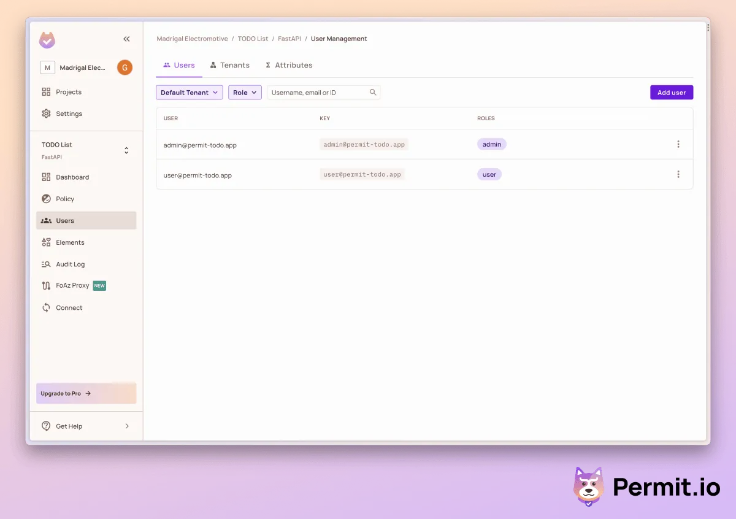The width and height of the screenshot is (736, 519).
Task: Expand the TODO List environment switcher
Action: [126, 150]
